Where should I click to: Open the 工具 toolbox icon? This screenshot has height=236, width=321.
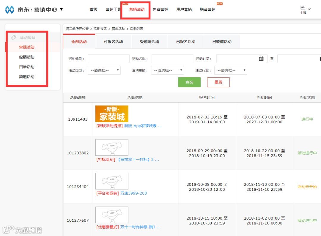(x=303, y=7)
